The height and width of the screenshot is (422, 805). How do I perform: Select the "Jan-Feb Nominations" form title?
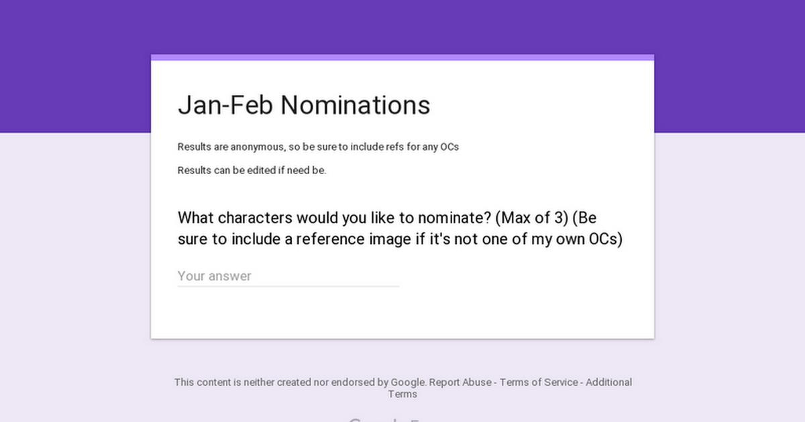[303, 105]
